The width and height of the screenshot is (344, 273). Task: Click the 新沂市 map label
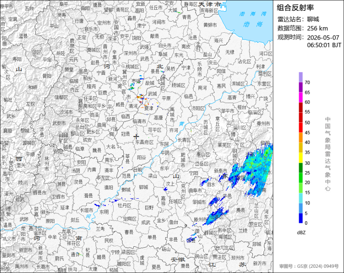pyautogui.click(x=260, y=263)
